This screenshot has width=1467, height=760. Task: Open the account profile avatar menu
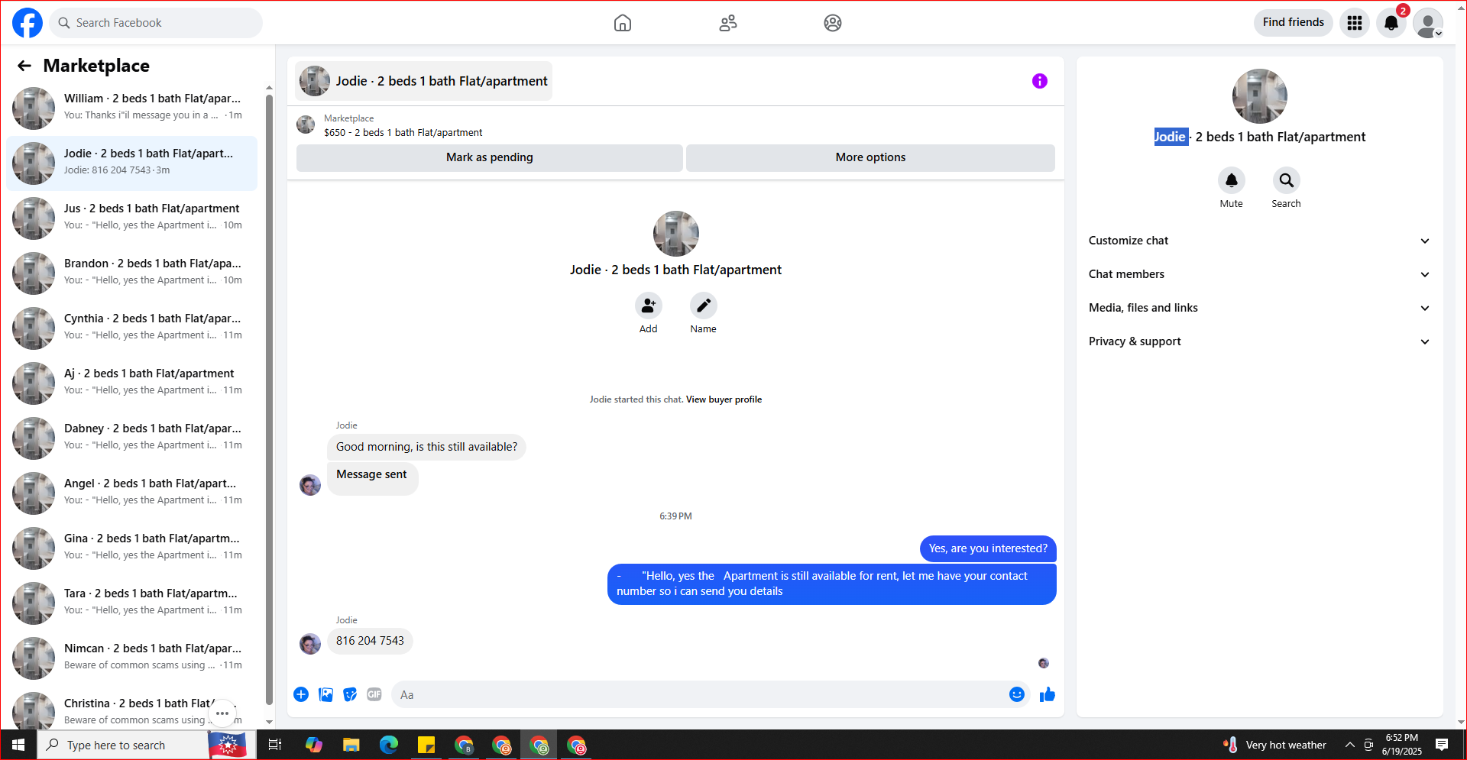click(1427, 23)
